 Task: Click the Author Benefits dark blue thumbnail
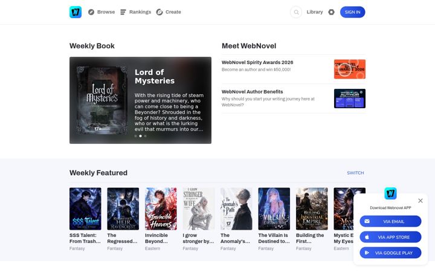[350, 99]
